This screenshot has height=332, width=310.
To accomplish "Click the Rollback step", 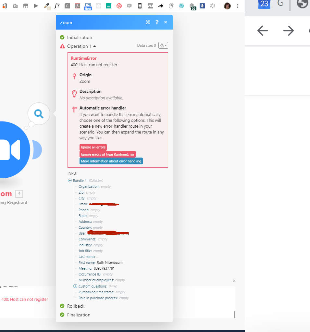I will (76, 306).
